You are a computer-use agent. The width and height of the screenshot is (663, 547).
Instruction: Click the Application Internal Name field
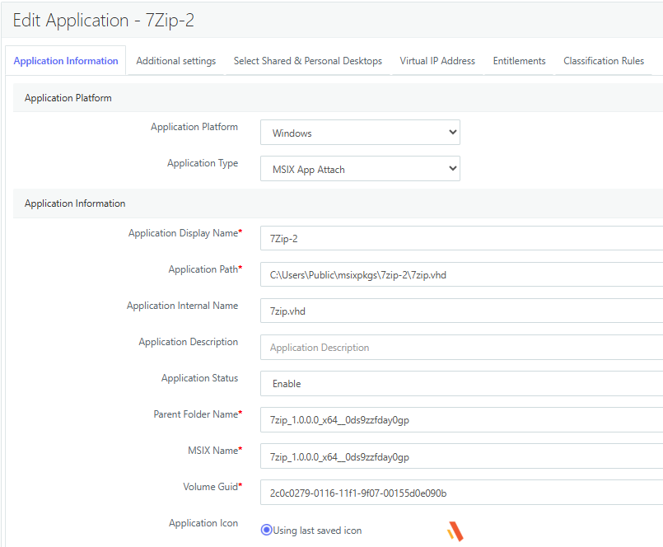tap(461, 311)
